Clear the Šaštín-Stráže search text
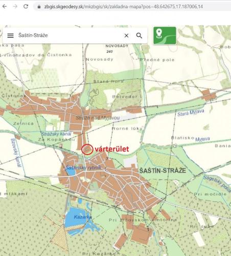231x256 pixels. click(126, 35)
